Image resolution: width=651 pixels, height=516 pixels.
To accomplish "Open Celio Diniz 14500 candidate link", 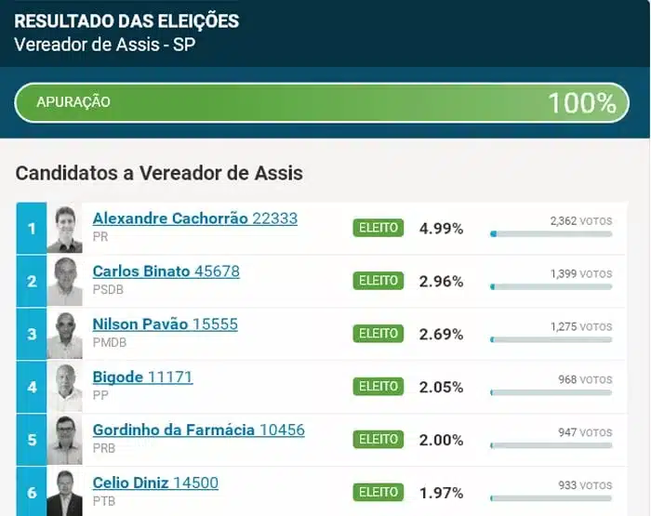I will pyautogui.click(x=155, y=483).
